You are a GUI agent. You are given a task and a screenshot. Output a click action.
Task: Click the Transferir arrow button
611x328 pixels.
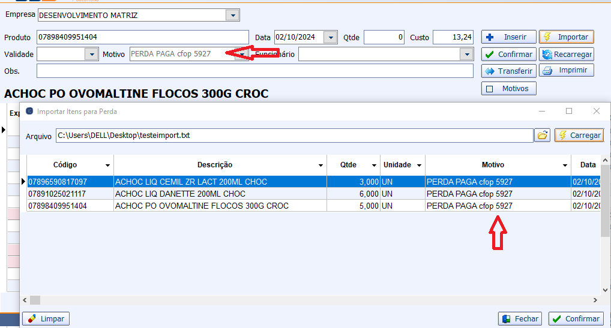pos(508,71)
